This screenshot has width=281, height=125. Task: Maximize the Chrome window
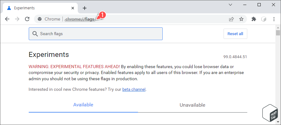pos(259,5)
